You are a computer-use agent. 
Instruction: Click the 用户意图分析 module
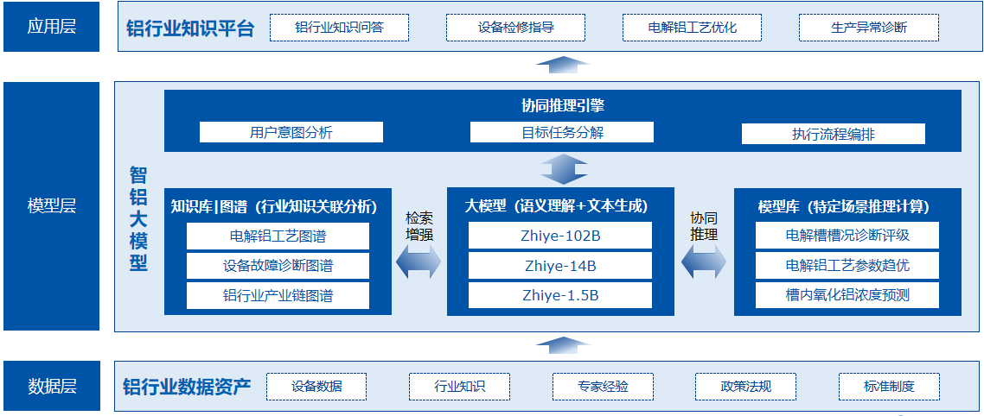point(291,133)
